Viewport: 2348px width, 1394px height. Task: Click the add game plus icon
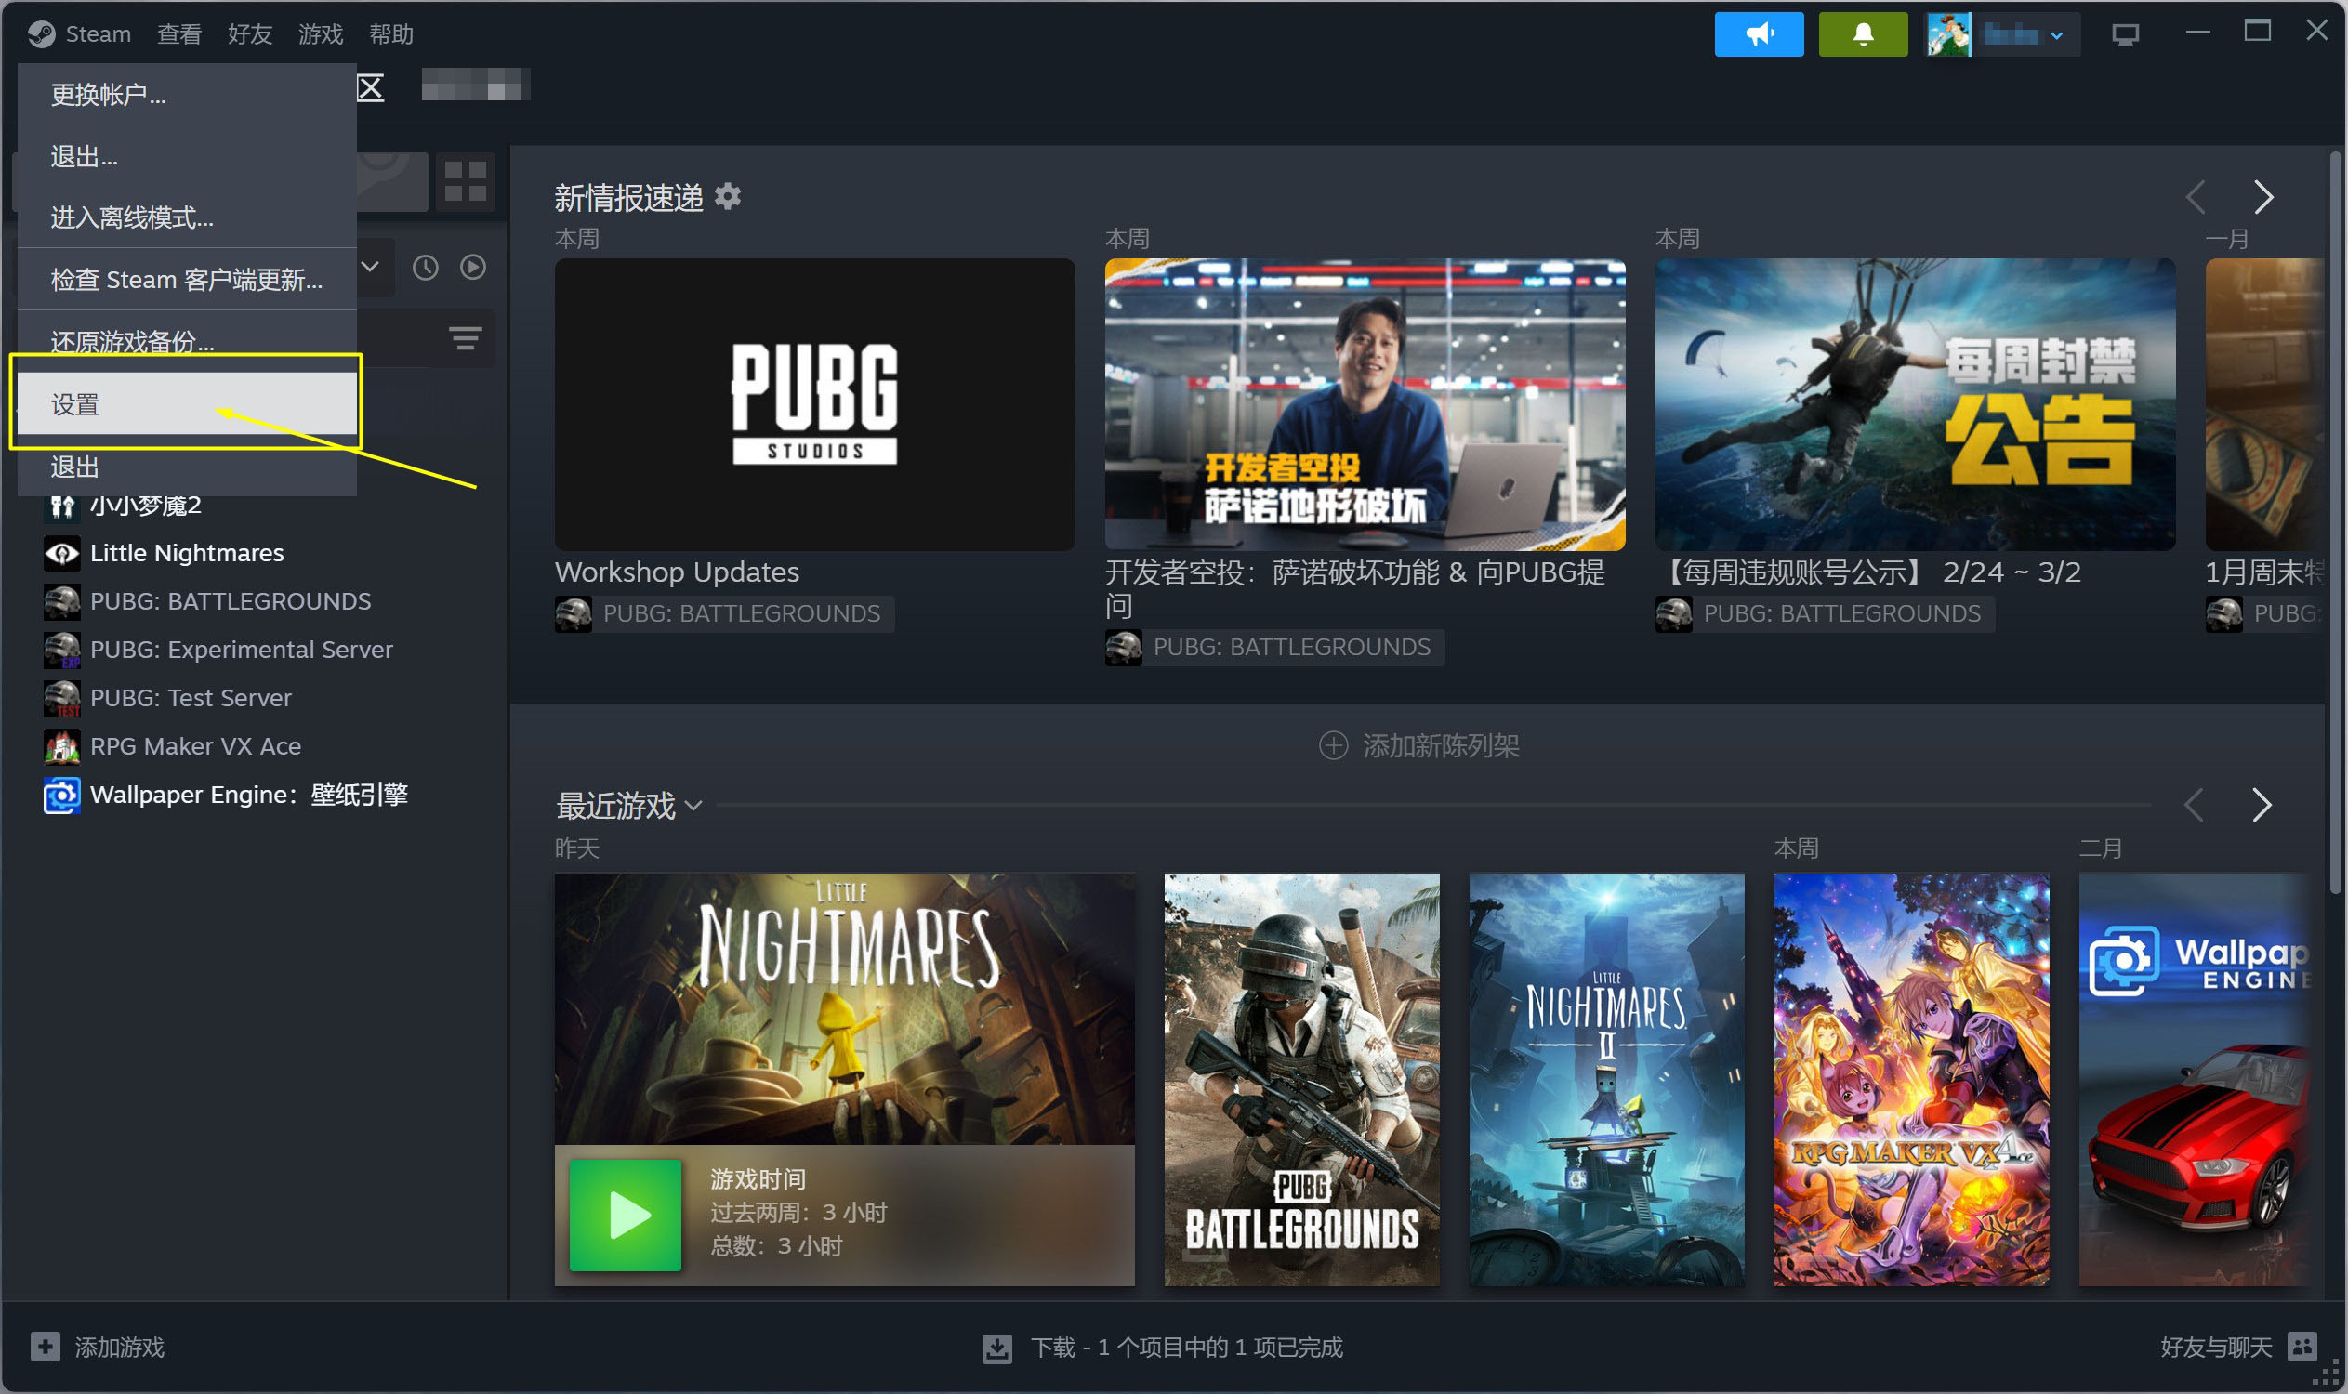click(x=46, y=1346)
